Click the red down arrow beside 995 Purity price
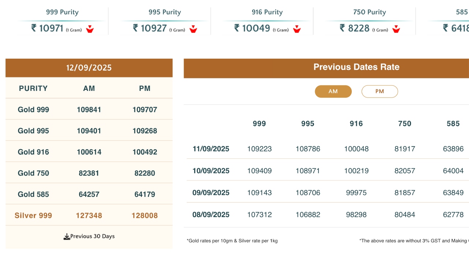Screen dimensions: 469x264 tap(193, 29)
